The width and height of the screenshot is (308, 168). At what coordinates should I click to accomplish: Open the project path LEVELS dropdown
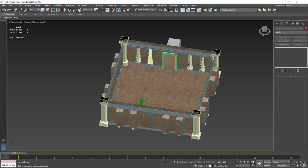click(x=238, y=10)
